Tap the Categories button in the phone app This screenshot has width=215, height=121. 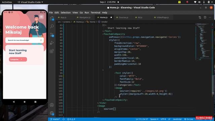coord(18,59)
